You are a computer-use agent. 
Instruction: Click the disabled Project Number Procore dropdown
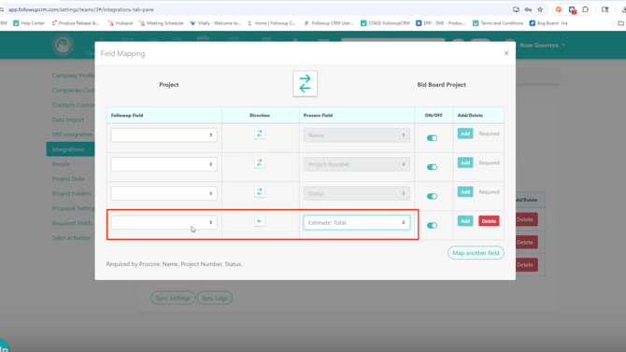click(357, 164)
